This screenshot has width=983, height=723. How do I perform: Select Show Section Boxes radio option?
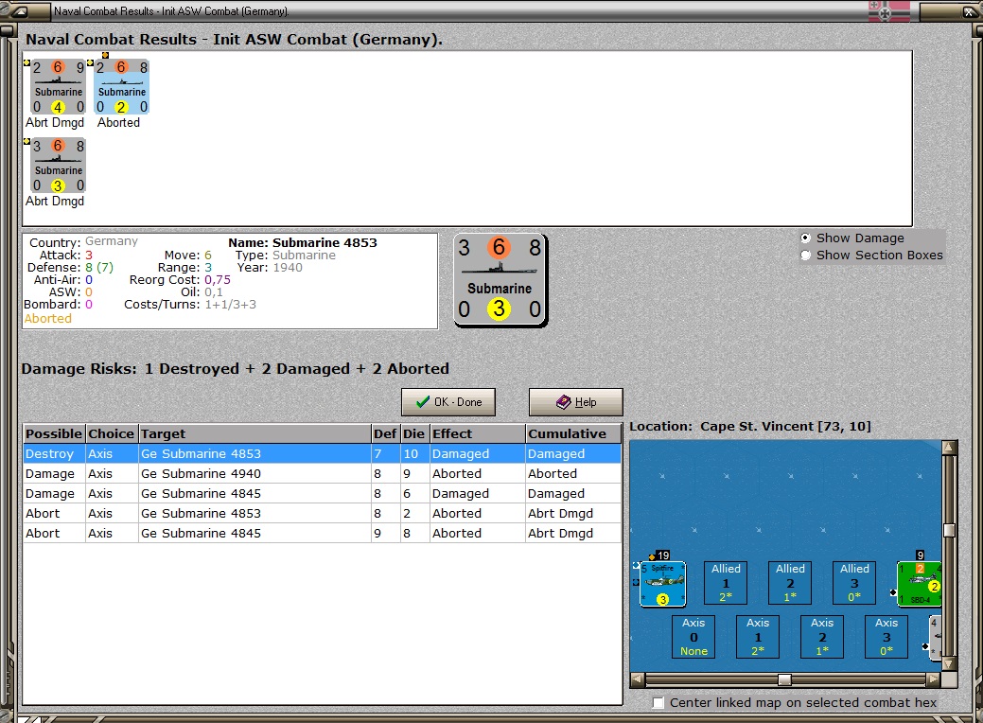click(805, 256)
